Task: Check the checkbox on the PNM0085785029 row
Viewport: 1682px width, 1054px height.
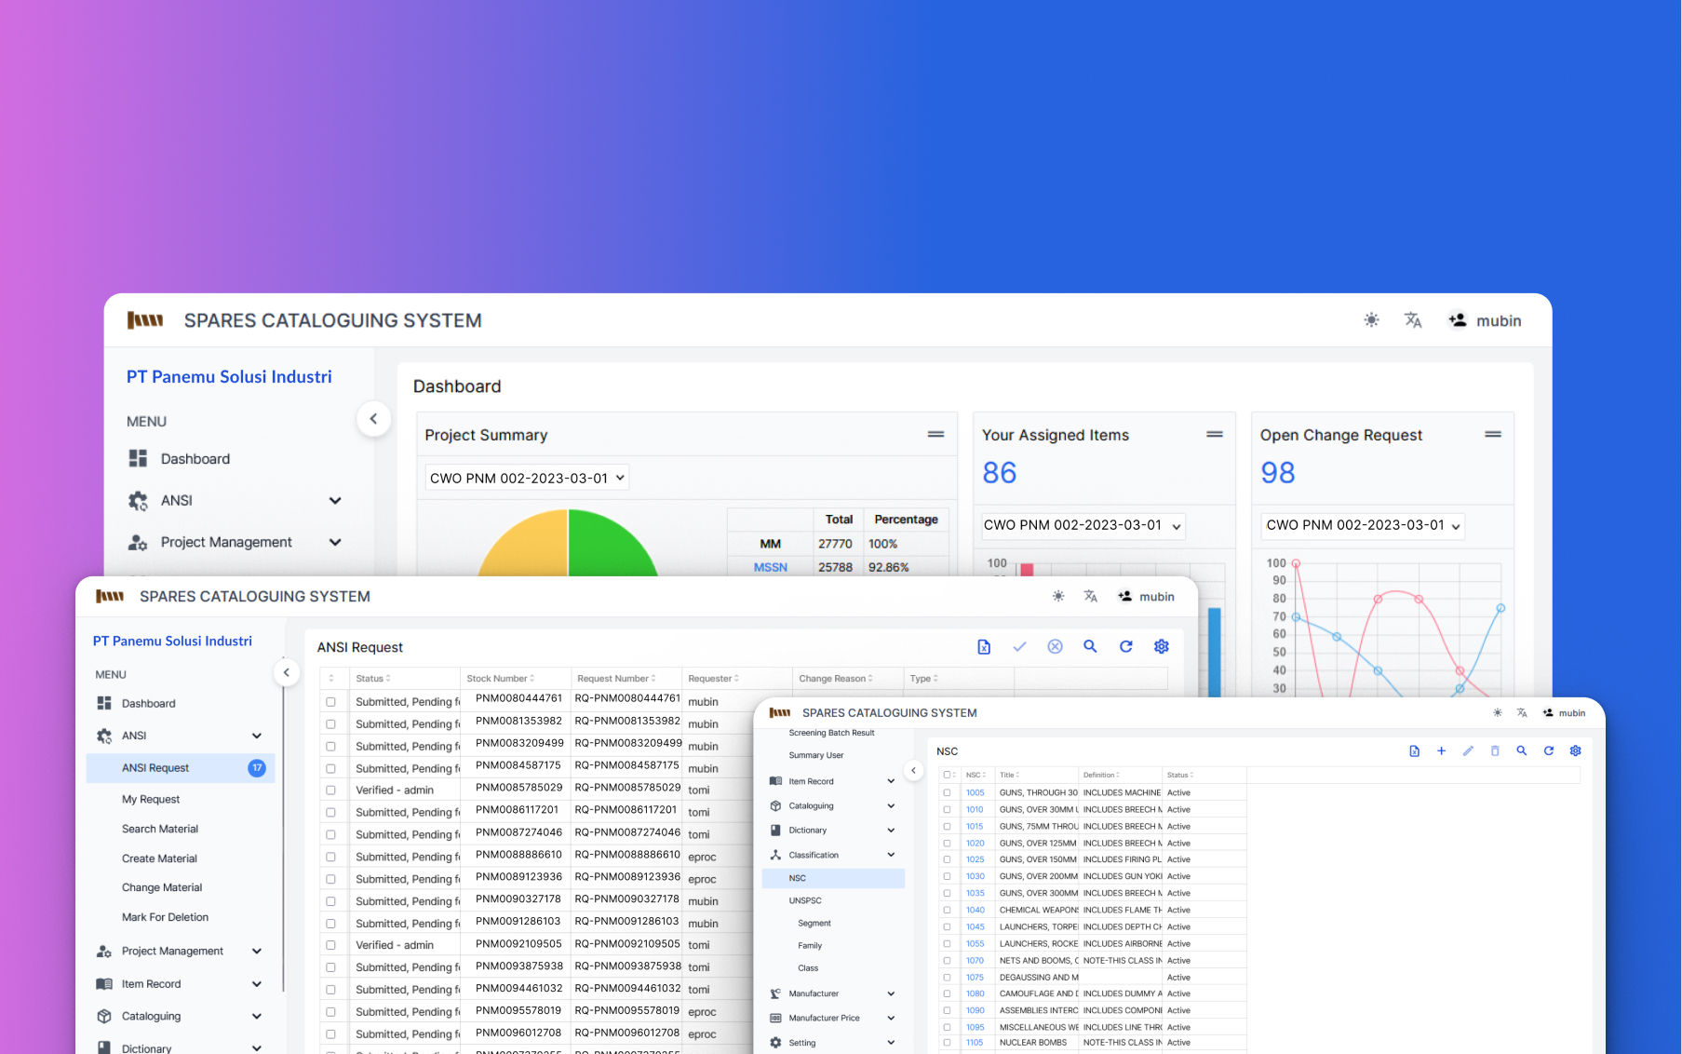Action: click(331, 790)
